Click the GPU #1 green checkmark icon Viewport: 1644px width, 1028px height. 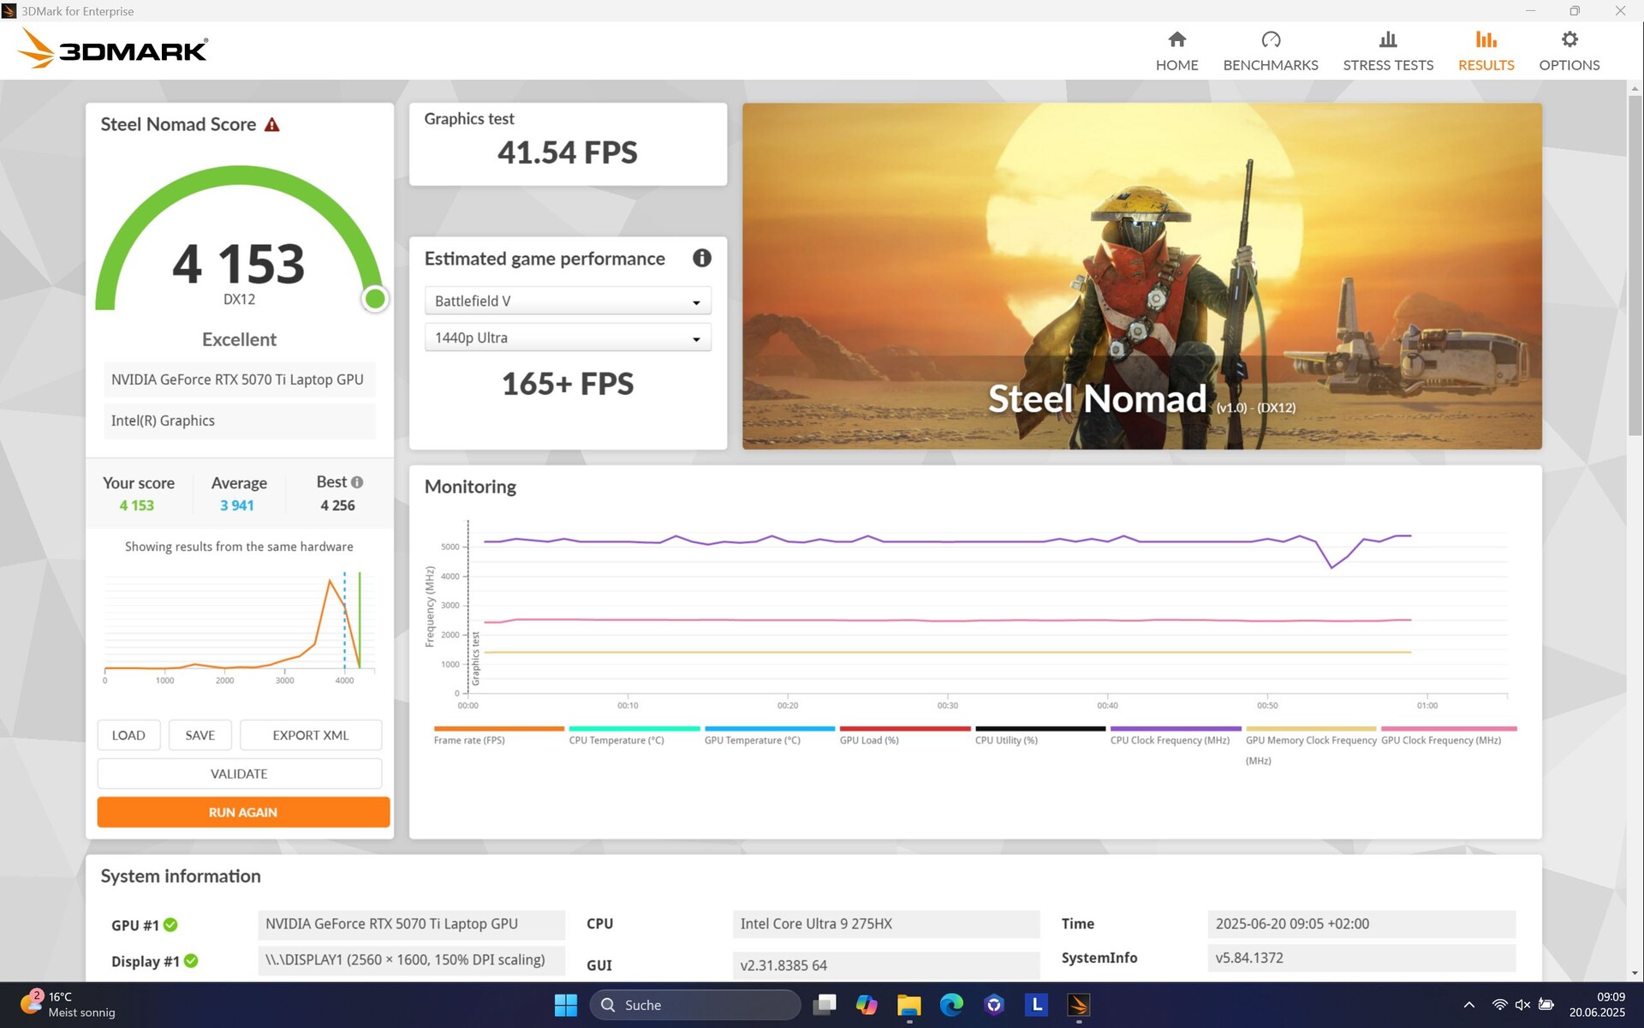pyautogui.click(x=170, y=924)
